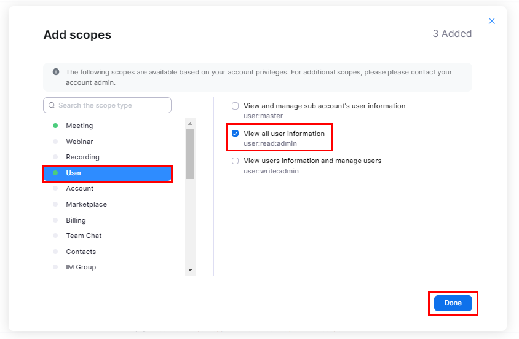Uncheck View all user information
519x339 pixels.
pos(235,134)
